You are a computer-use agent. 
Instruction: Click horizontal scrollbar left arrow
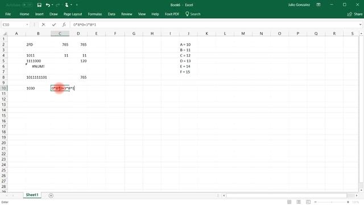pos(224,195)
